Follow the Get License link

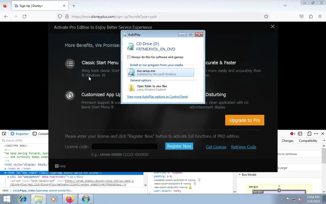(216, 147)
